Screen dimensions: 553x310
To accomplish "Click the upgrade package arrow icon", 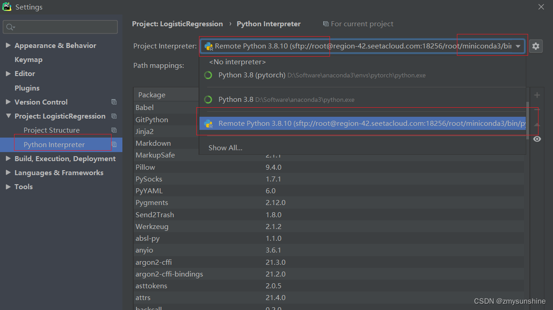I will (537, 124).
